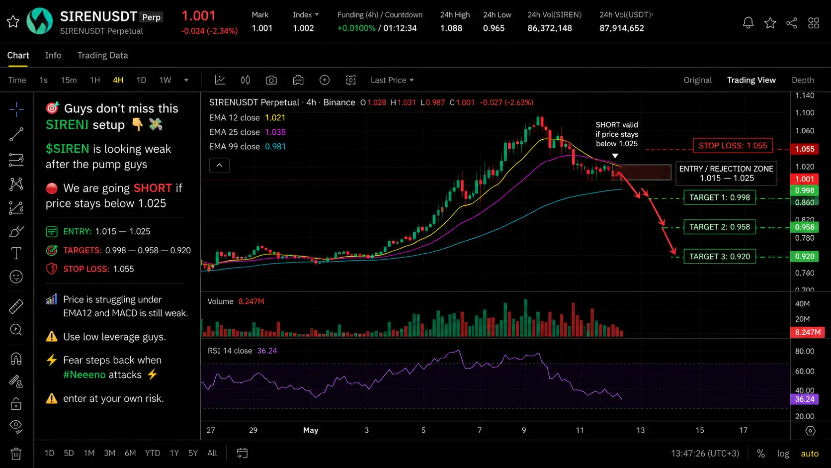Select the 1H time interval

click(x=95, y=80)
